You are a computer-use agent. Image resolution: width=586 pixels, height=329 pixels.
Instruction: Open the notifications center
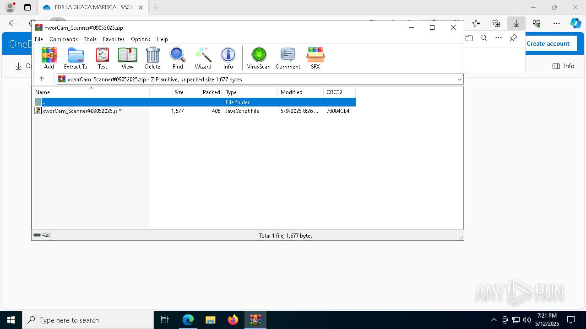[571, 320]
